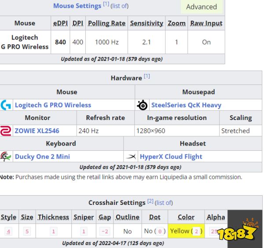Select the 240 Hz refresh rate cell
Image resolution: width=264 pixels, height=248 pixels.
106,131
